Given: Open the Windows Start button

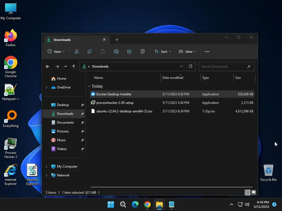Looking at the screenshot, I should (x=111, y=204).
